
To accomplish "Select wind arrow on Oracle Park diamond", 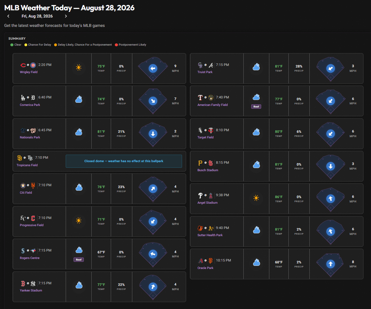I will (x=330, y=264).
